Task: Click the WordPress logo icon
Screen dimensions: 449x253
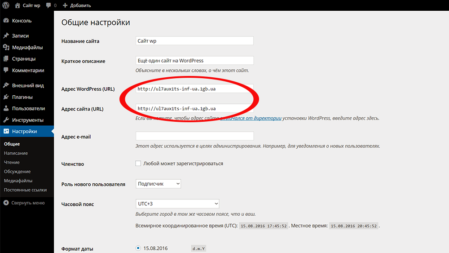Action: tap(6, 5)
